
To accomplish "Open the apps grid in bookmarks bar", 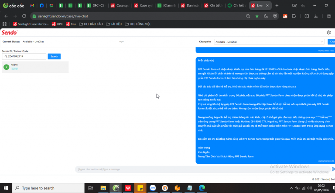I will [x=4, y=24].
